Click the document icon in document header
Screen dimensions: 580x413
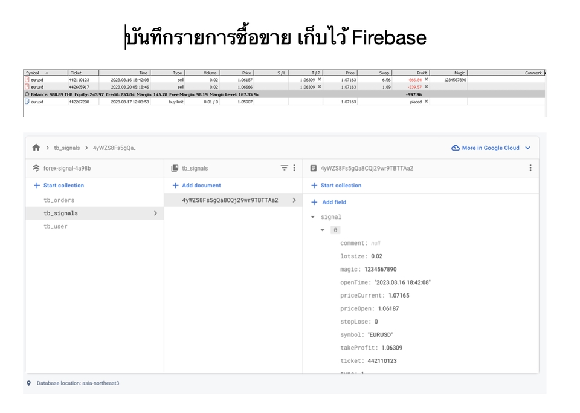pos(314,168)
